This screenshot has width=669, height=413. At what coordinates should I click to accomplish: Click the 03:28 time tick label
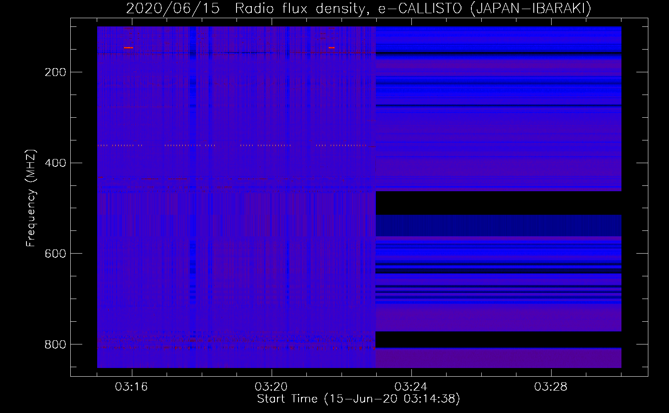coord(551,387)
